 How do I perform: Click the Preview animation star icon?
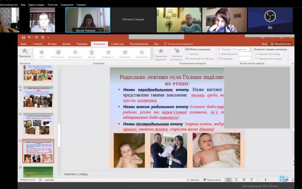[25, 51]
